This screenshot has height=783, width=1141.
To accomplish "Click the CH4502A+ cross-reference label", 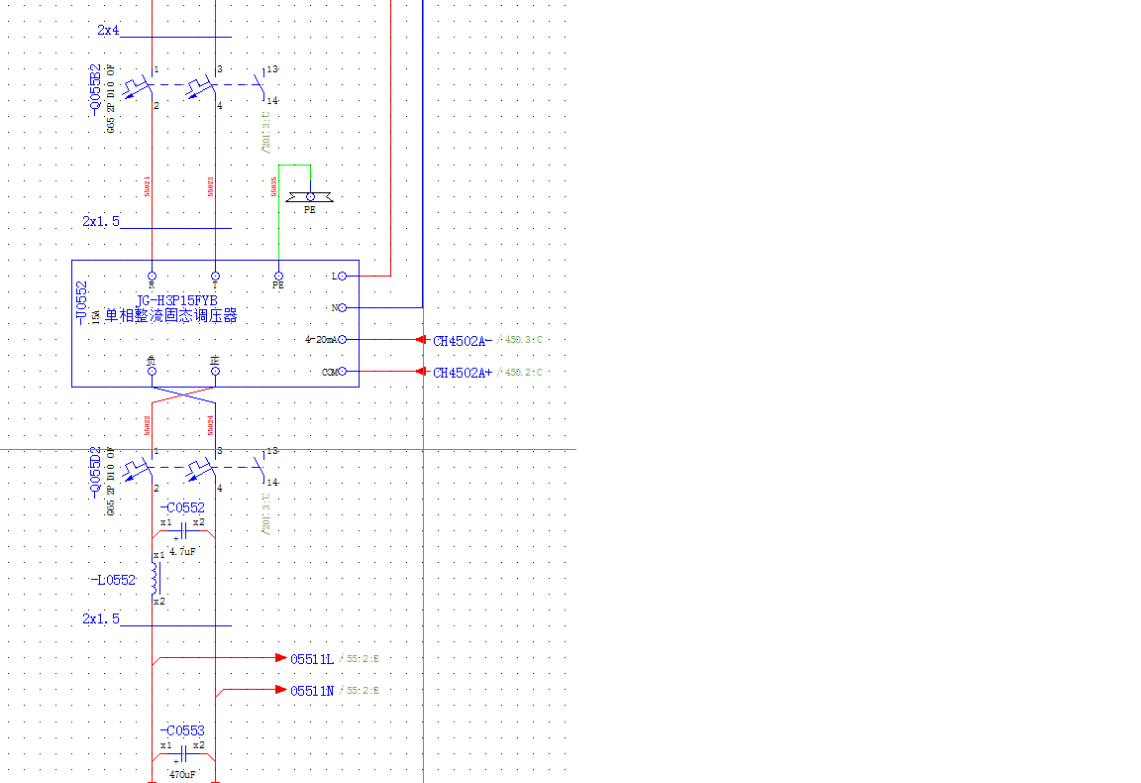I will coord(462,373).
